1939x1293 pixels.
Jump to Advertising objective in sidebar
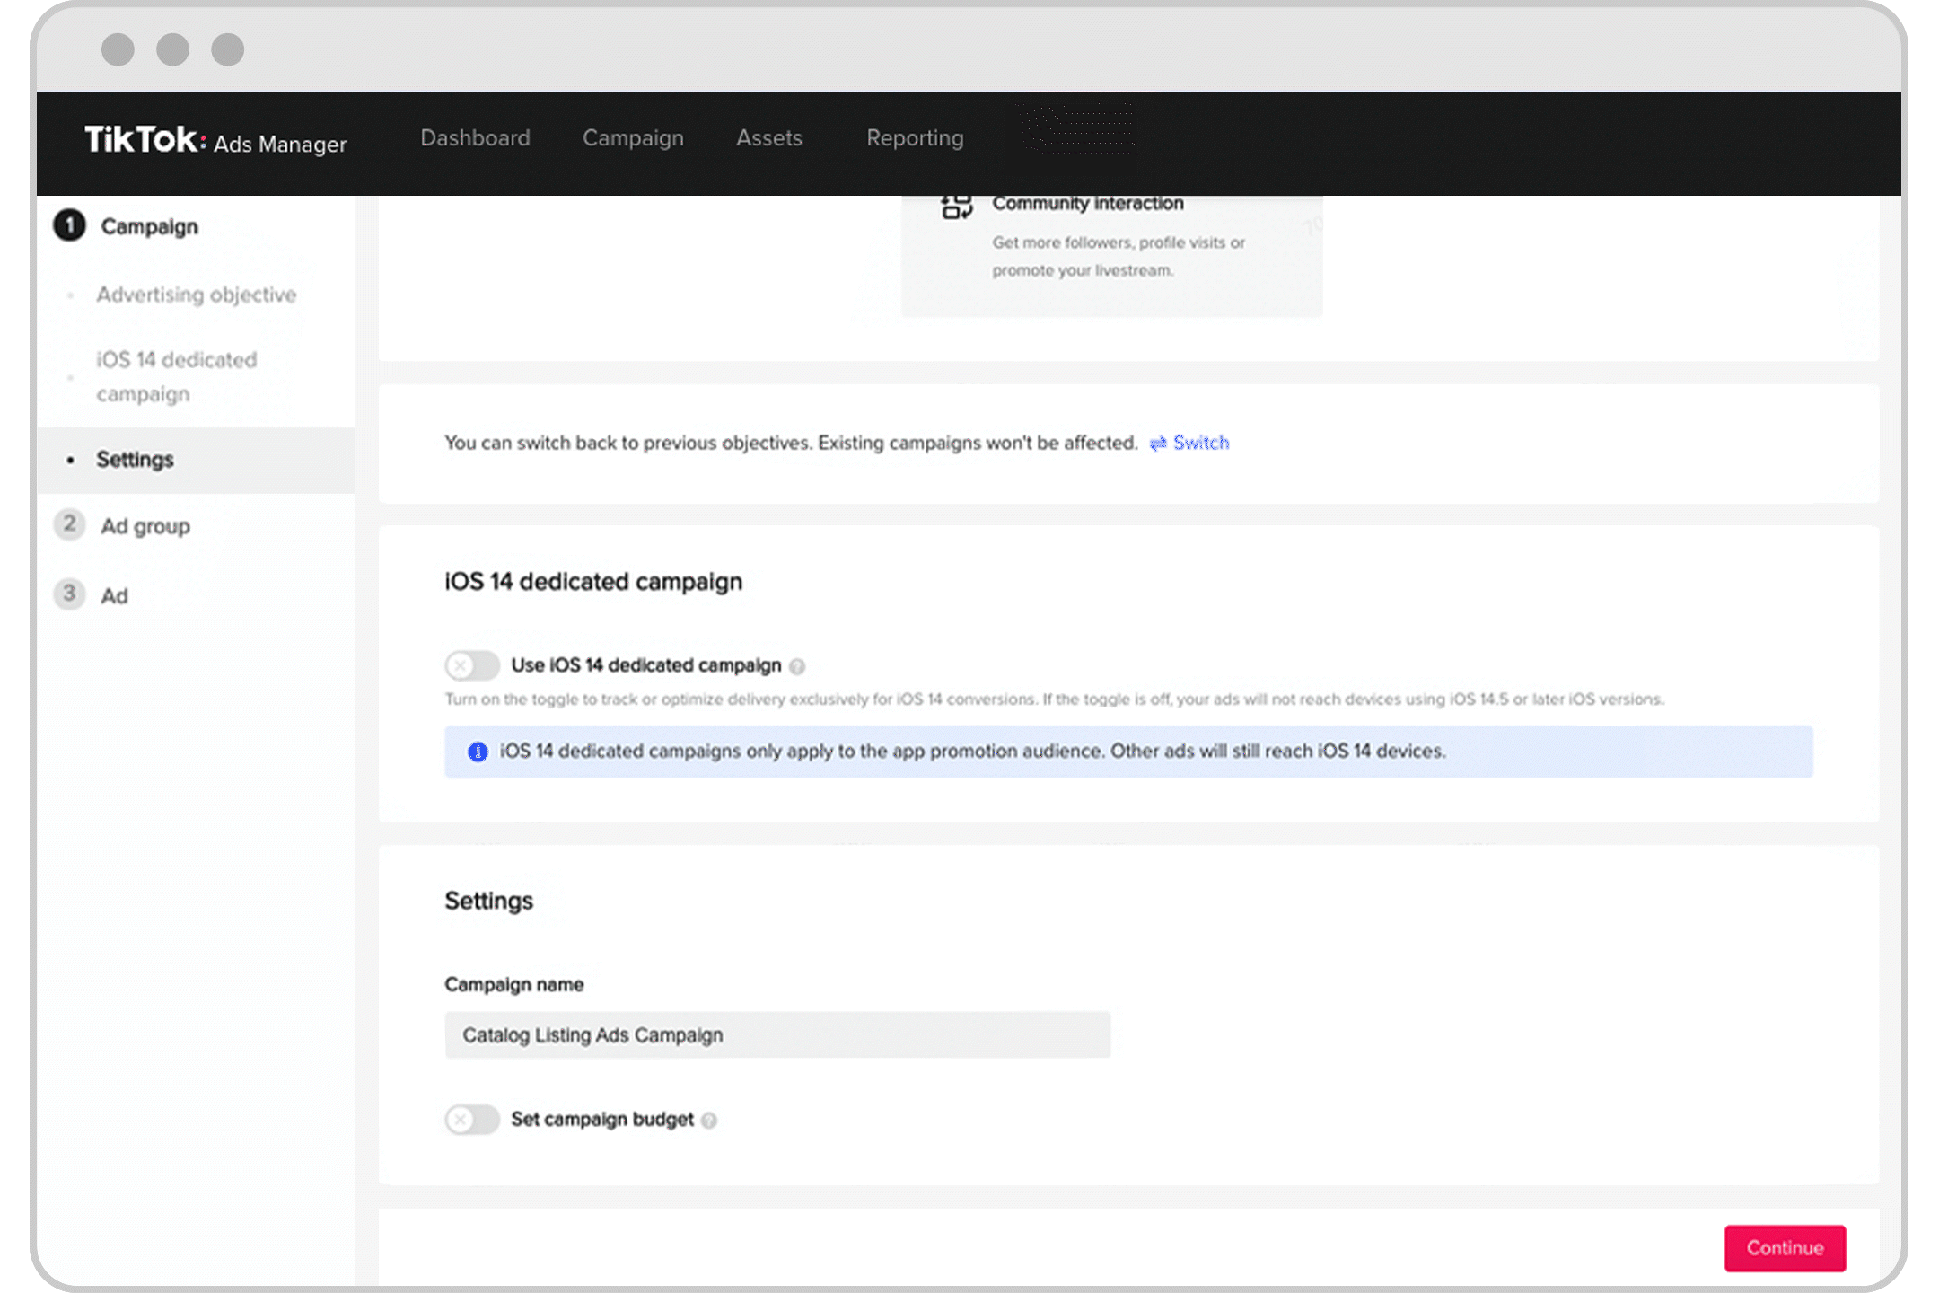point(196,295)
